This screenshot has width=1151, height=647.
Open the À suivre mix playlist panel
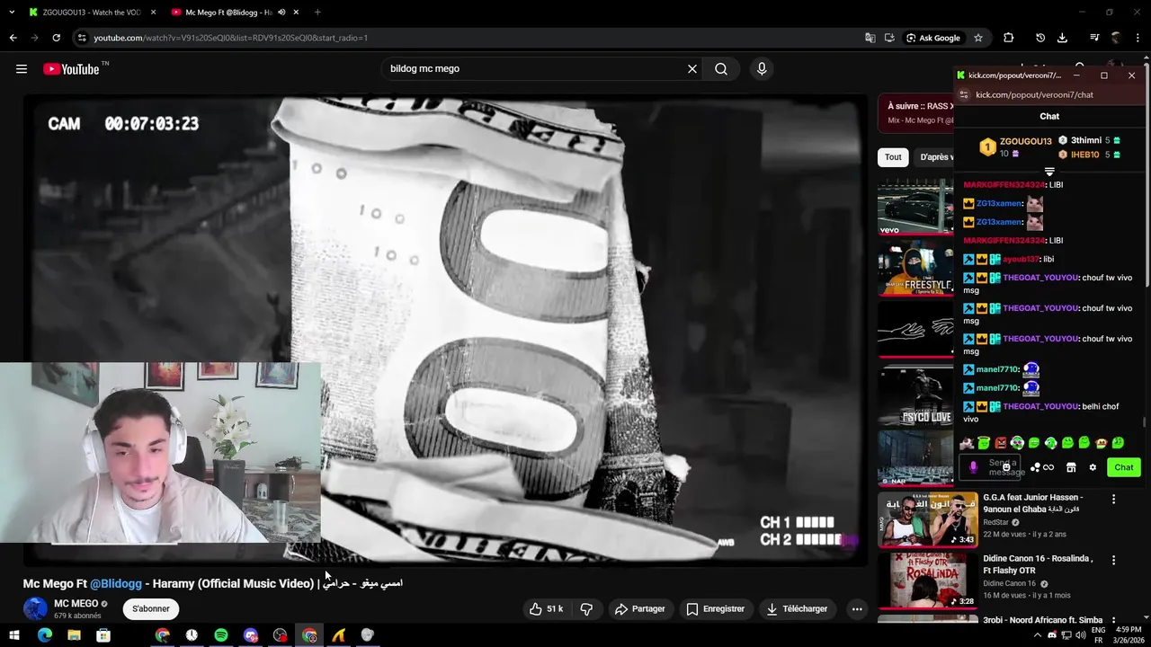click(x=915, y=113)
